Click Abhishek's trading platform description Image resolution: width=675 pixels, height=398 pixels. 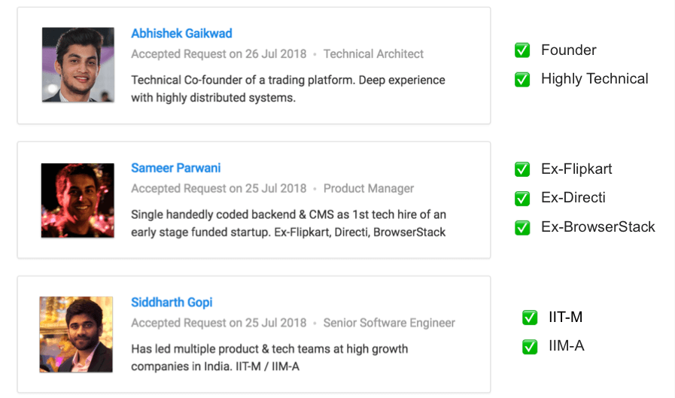click(x=288, y=89)
